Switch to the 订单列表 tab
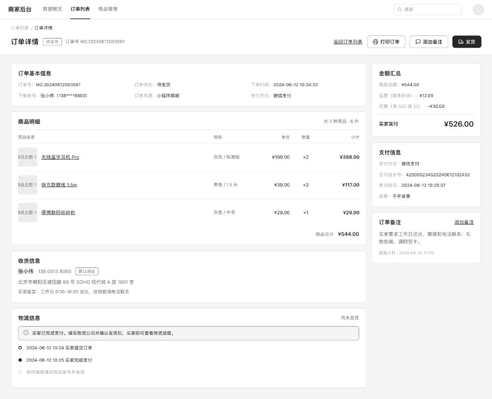 (80, 9)
